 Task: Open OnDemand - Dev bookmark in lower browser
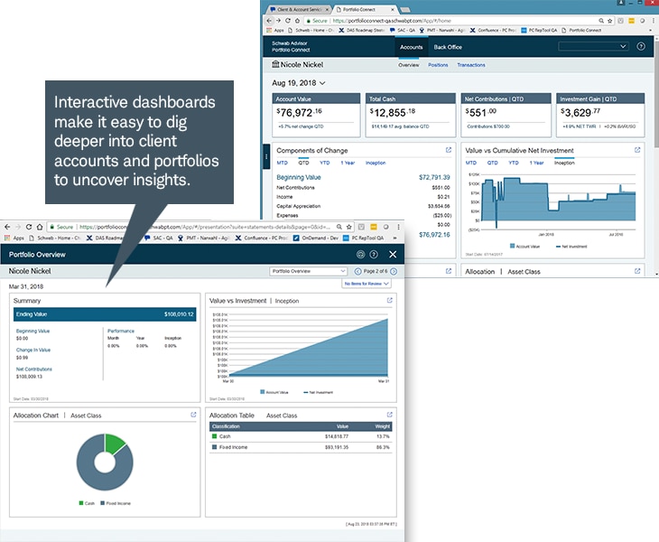pos(316,238)
